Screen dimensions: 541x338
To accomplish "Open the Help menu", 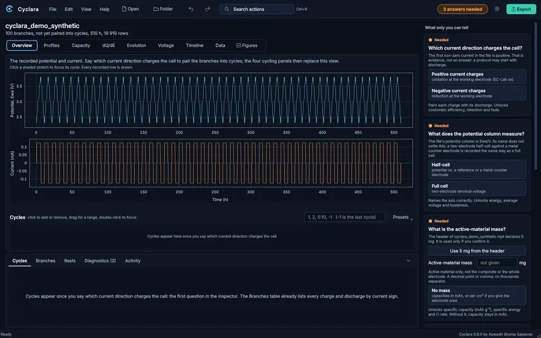I will tap(105, 9).
